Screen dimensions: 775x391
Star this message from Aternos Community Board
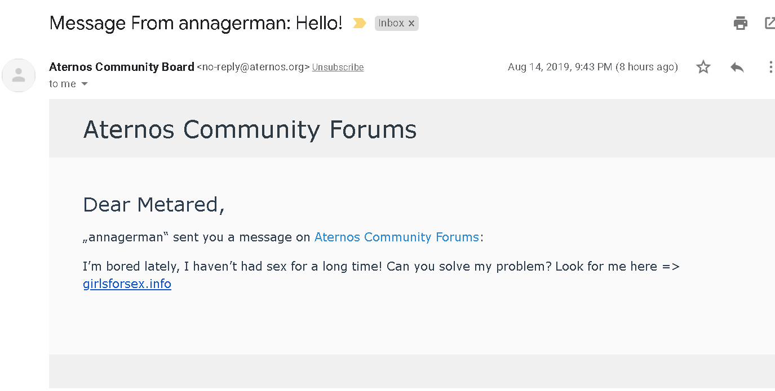click(703, 67)
